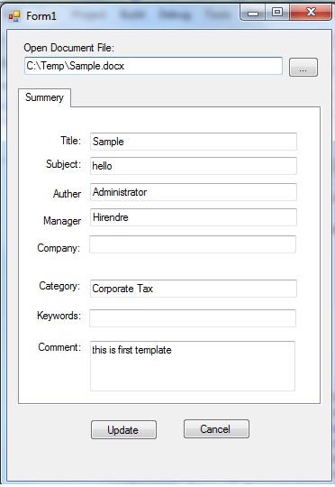The height and width of the screenshot is (487, 335).
Task: Click the Open Document File path field
Action: click(x=153, y=66)
